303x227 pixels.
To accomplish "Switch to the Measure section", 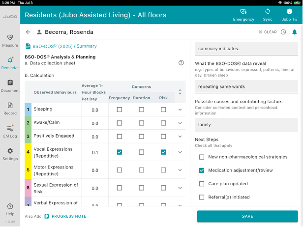I will point(10,40).
